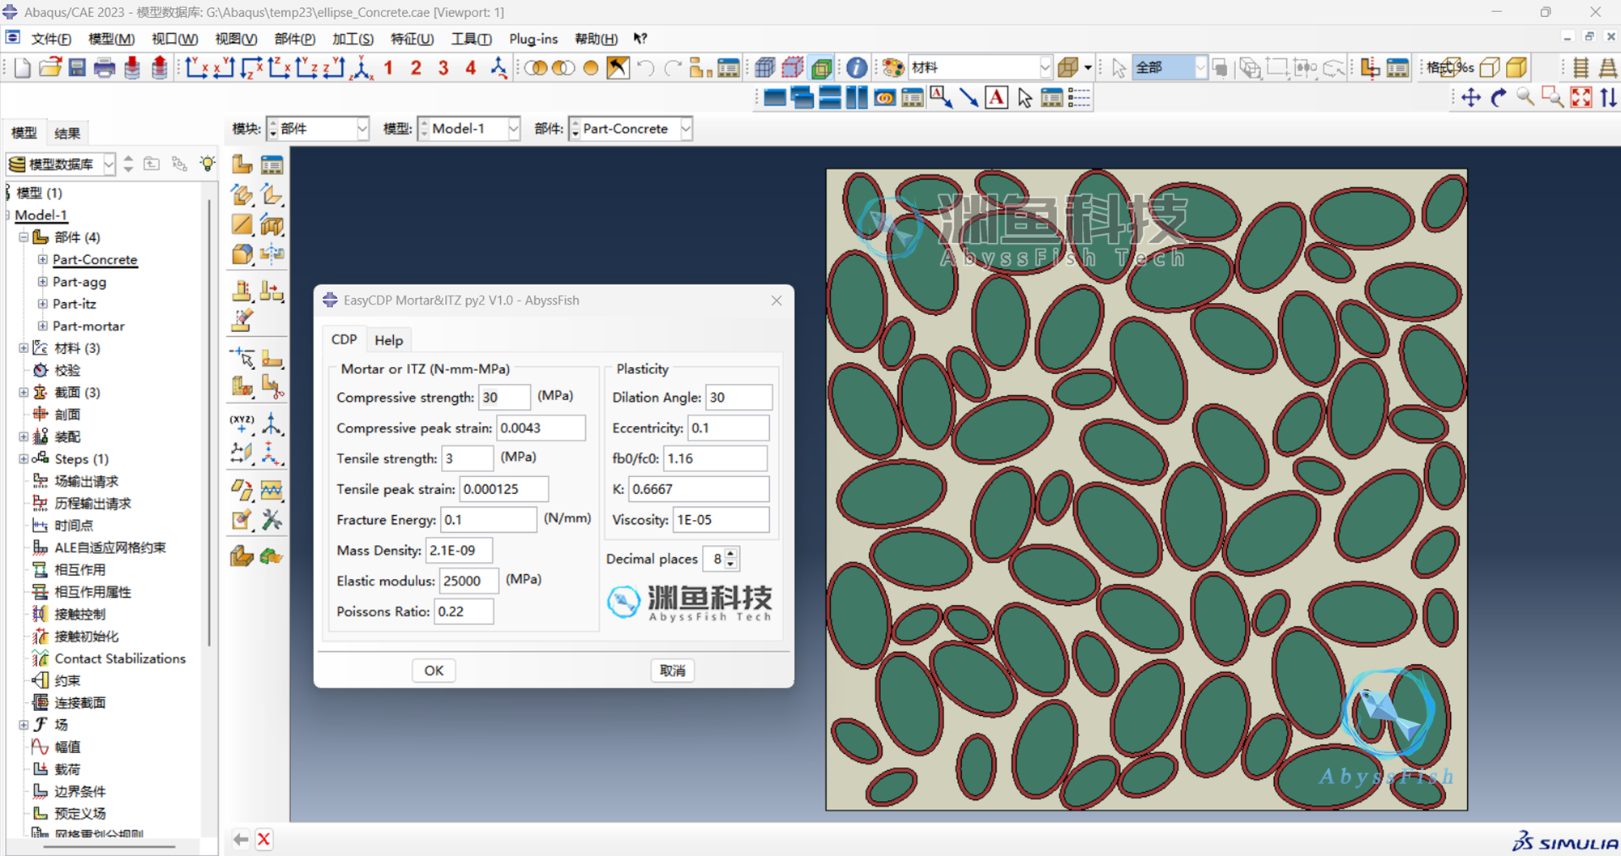The image size is (1621, 856).
Task: Click the Auto-fit view icon
Action: click(x=1581, y=98)
